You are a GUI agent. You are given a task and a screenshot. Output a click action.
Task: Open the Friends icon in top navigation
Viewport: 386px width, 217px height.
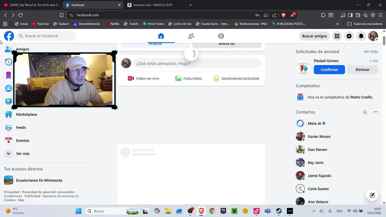tap(191, 36)
